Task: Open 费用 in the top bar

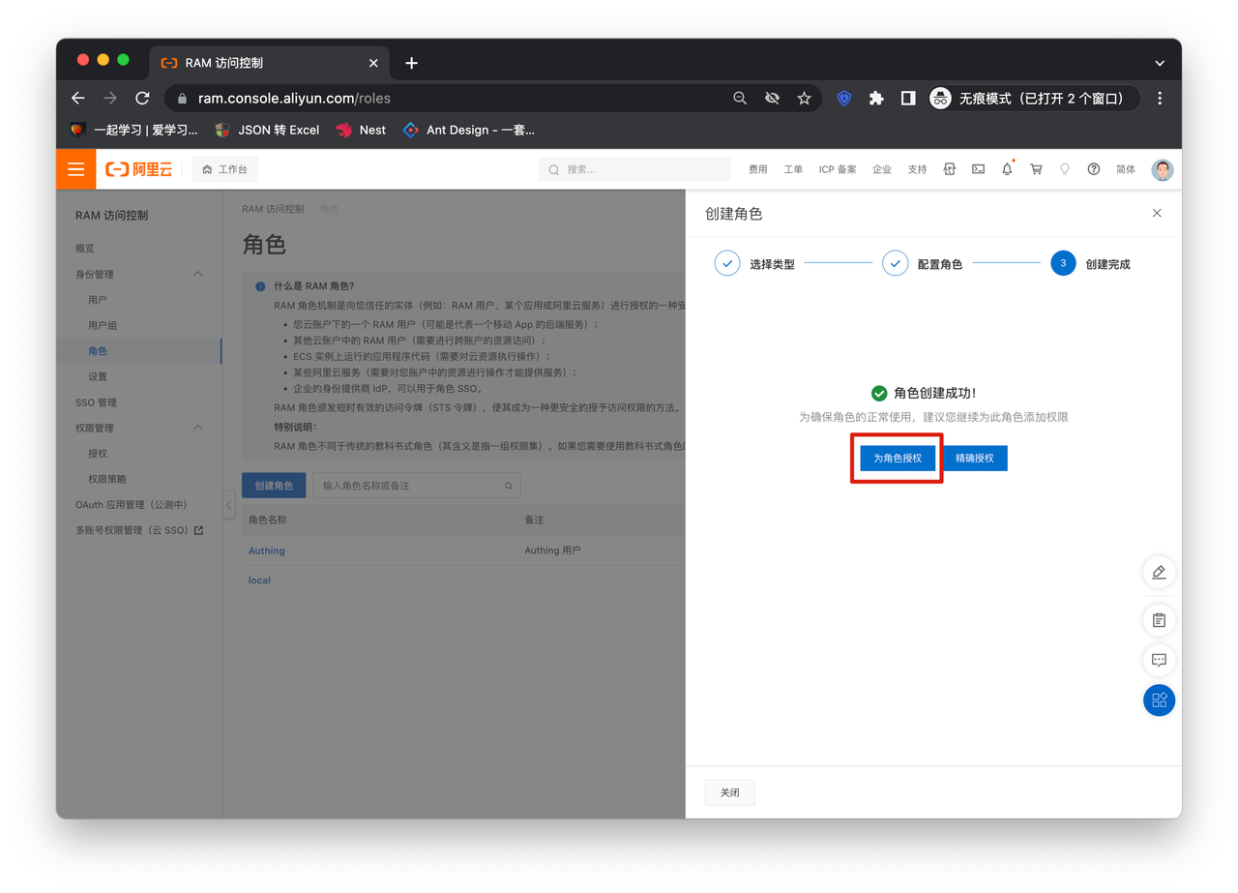Action: (758, 169)
